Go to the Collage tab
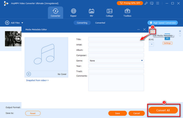This screenshot has height=118, width=183. point(109,12)
